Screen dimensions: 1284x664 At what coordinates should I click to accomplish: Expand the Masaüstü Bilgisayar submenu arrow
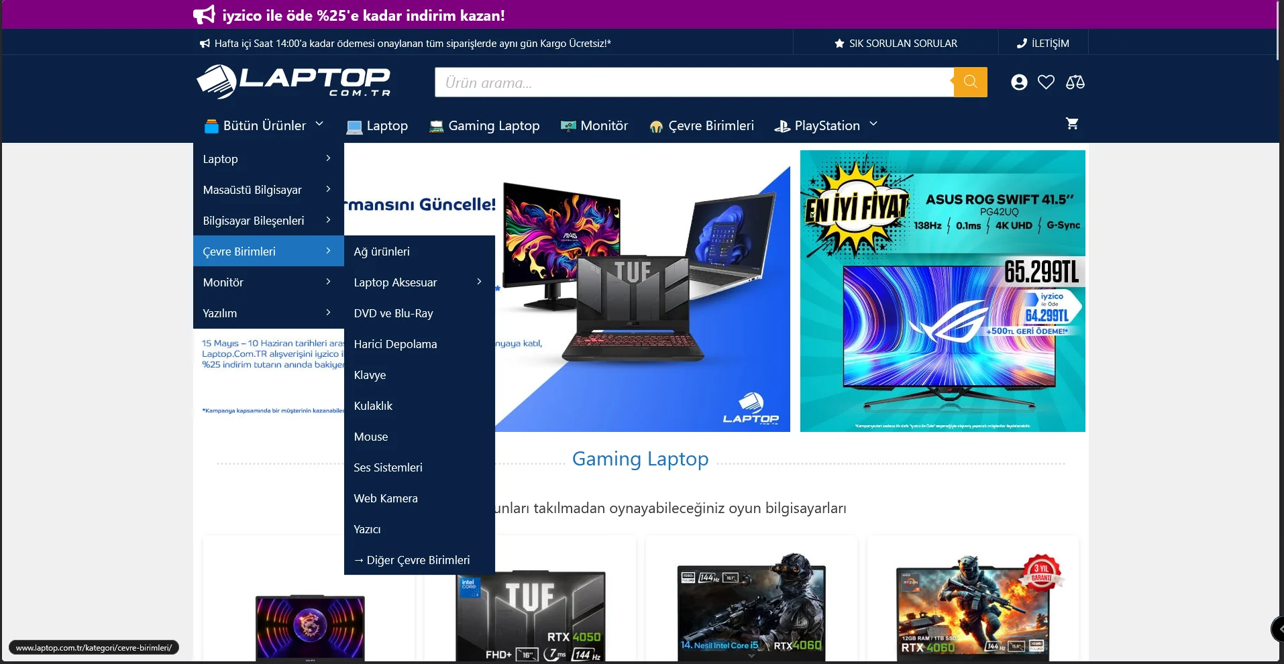(328, 189)
